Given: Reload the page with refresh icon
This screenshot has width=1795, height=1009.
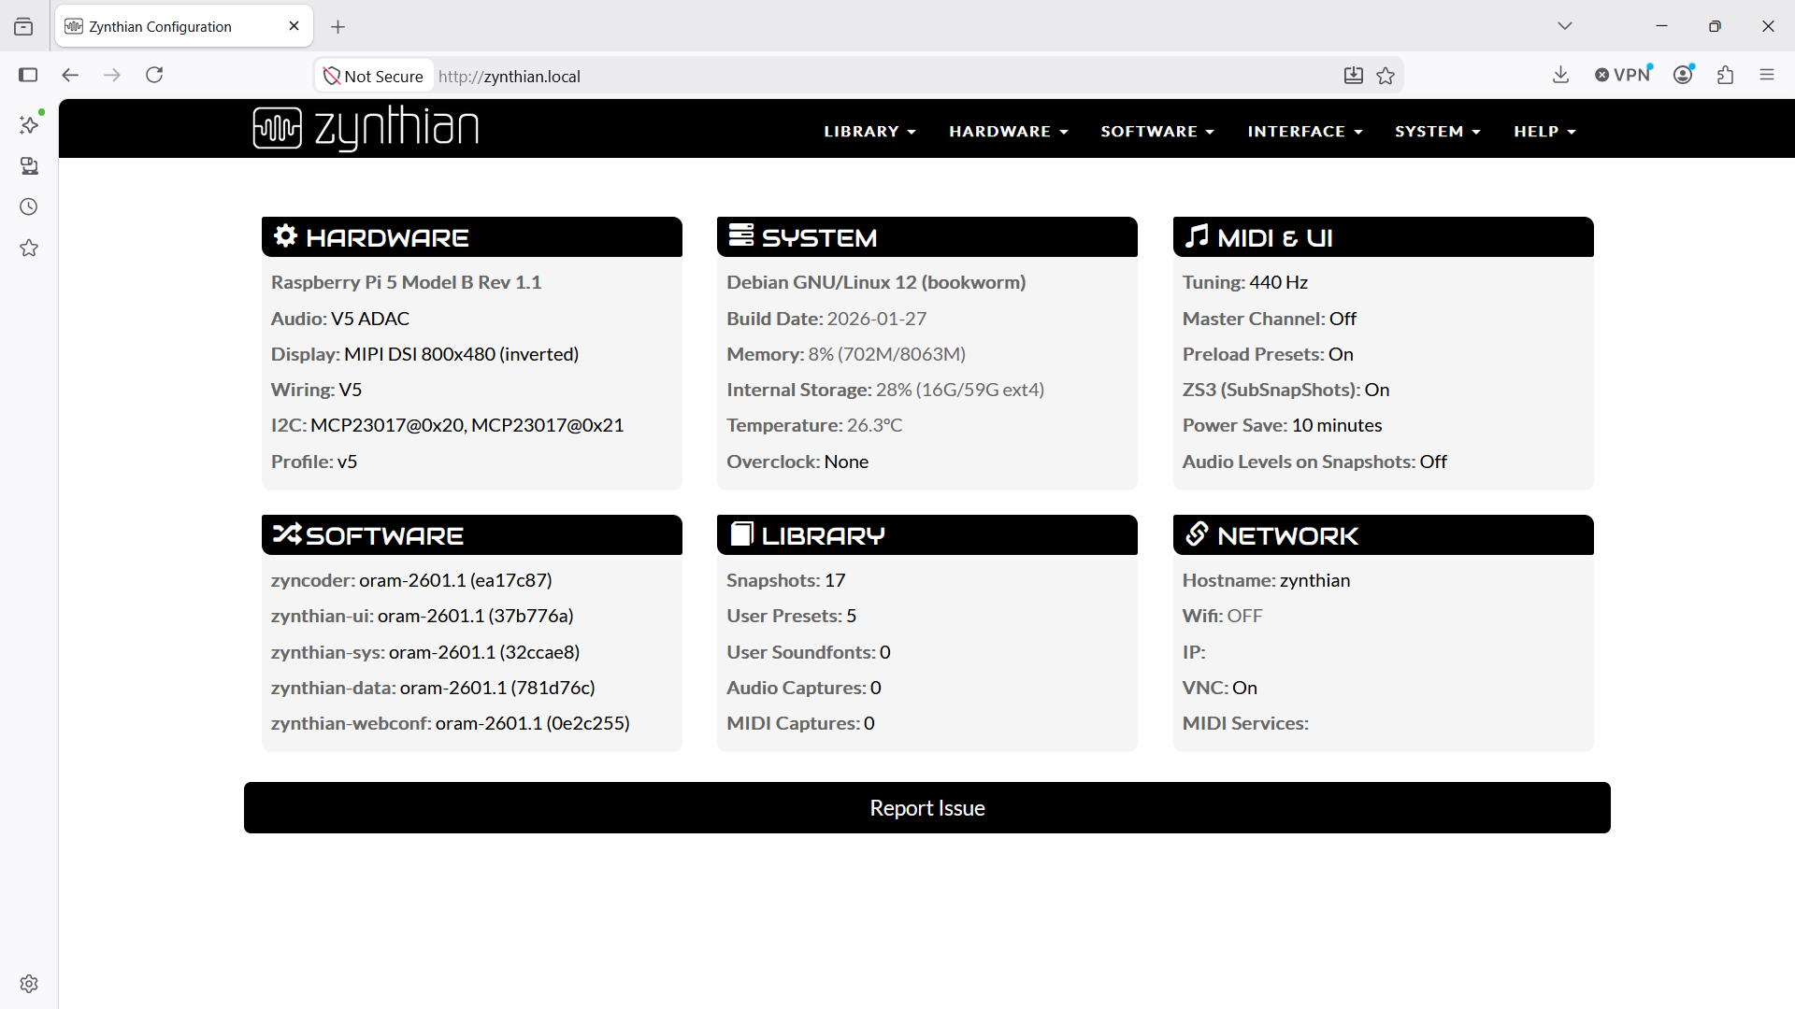Looking at the screenshot, I should (154, 75).
